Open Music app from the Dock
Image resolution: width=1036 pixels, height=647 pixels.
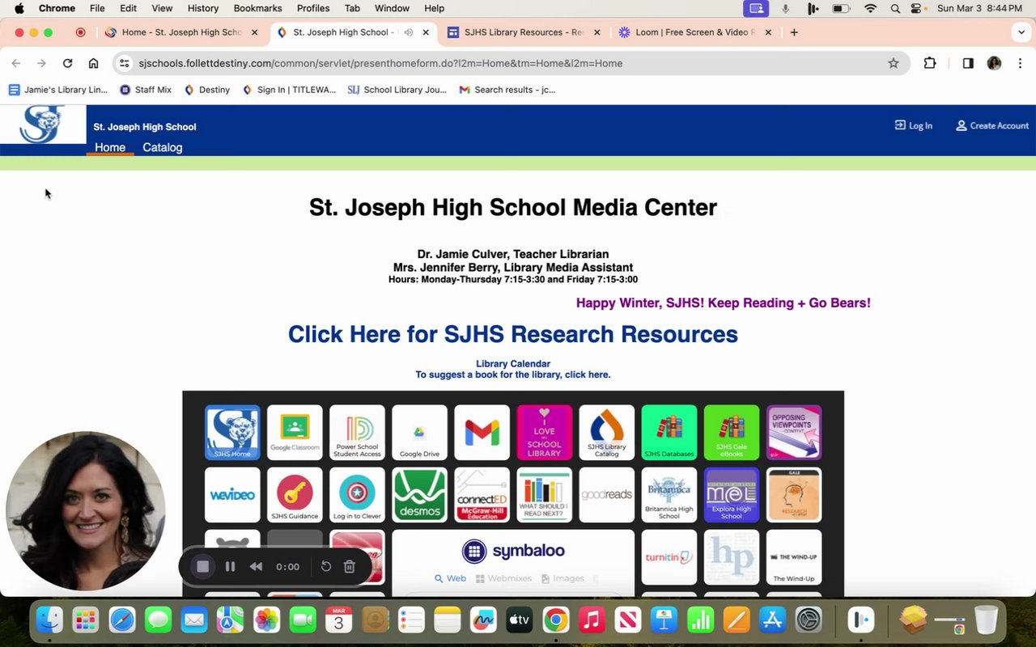(x=592, y=620)
